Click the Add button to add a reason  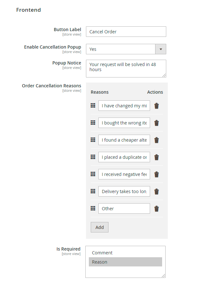(100, 227)
